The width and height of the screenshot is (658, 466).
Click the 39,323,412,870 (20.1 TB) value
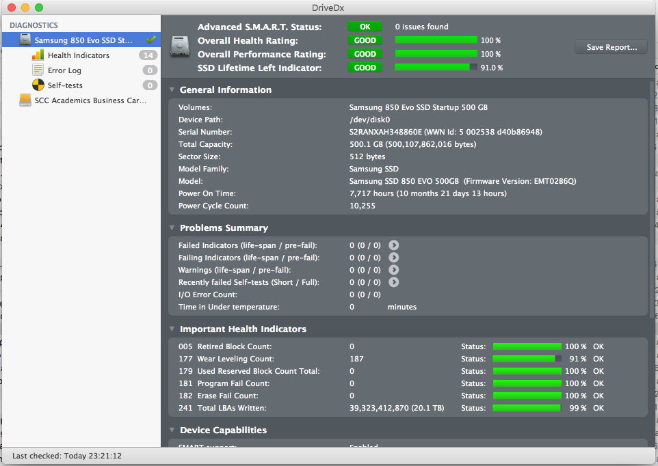point(397,408)
